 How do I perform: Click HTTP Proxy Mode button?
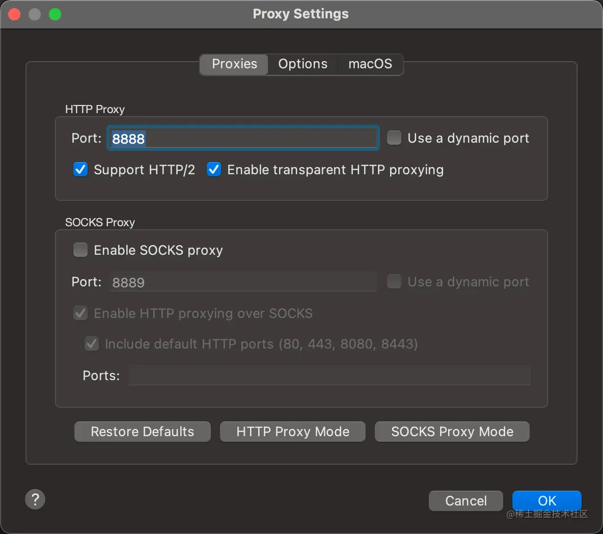[x=293, y=432]
